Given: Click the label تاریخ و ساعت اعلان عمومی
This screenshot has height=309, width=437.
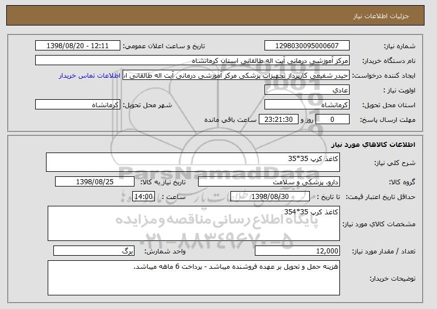Looking at the screenshot, I should pos(164,46).
